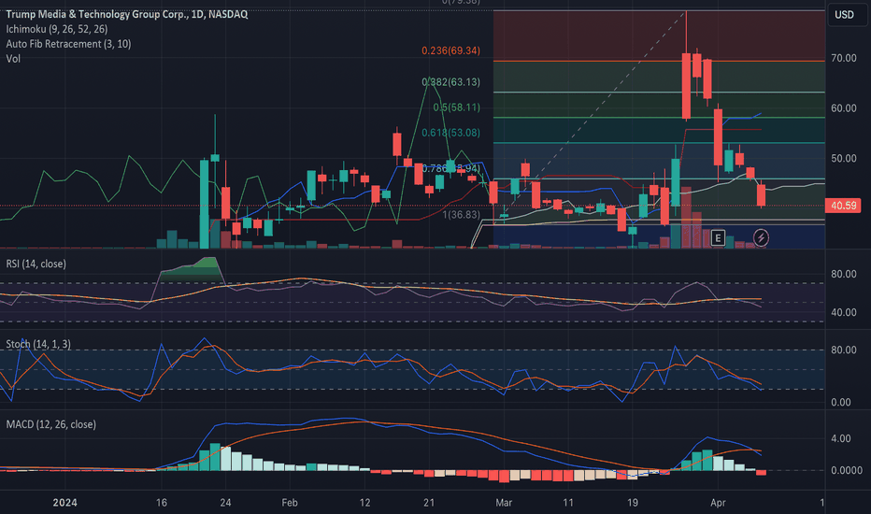The width and height of the screenshot is (871, 514).
Task: Click the earnings E marker icon
Action: [718, 238]
